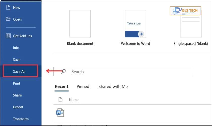The image size is (212, 126).
Task: Sort by the Name column header
Action: (x=74, y=100)
